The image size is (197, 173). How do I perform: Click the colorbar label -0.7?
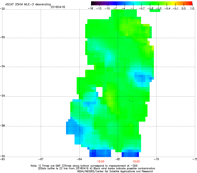tap(142, 9)
